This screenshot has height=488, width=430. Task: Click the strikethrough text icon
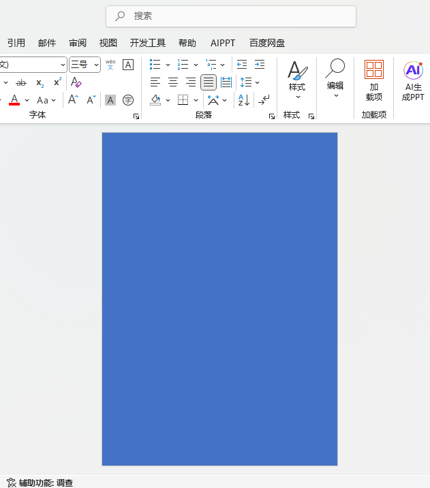[21, 82]
